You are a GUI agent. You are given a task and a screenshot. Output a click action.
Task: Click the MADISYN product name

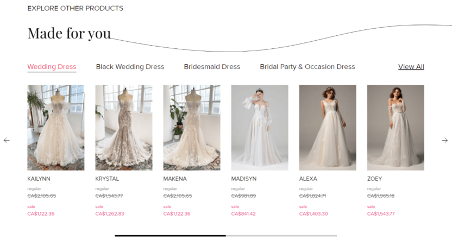244,179
